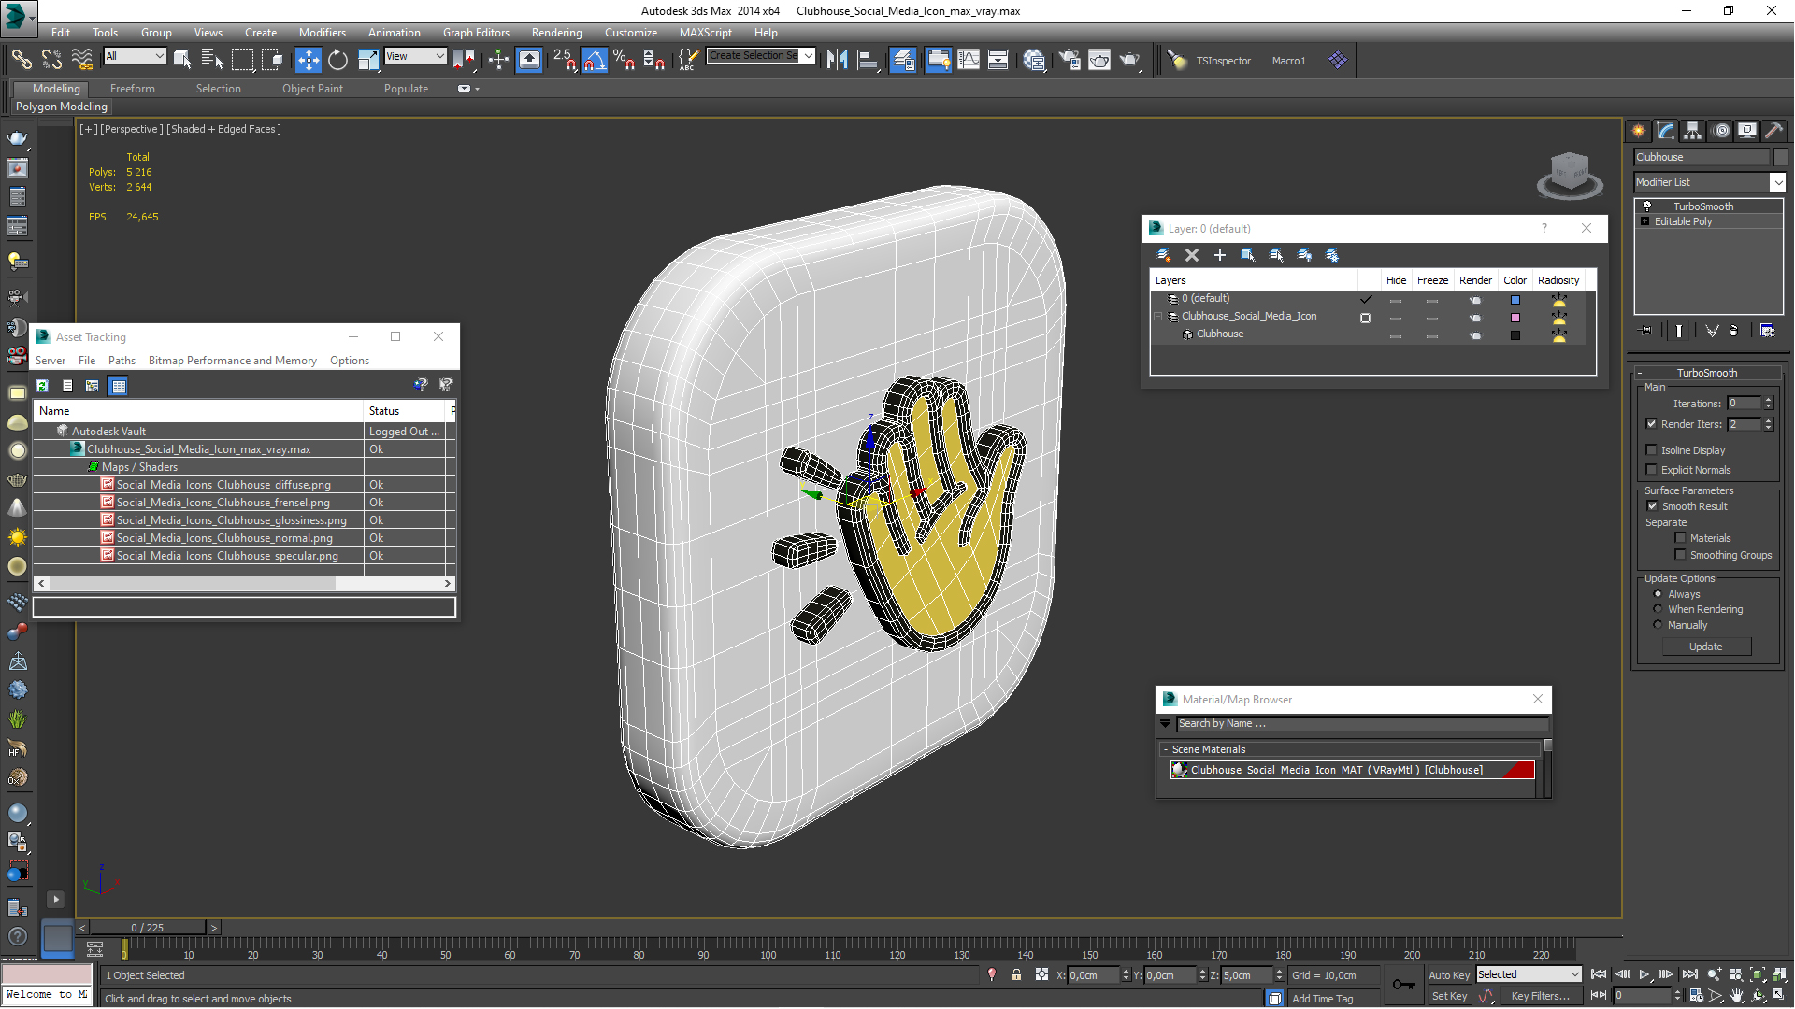Screen dimensions: 1795x1009
Task: Enable the Explicit Normals checkbox
Action: (1651, 470)
